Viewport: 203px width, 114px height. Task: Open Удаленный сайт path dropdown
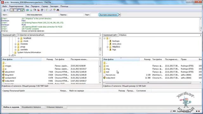200,35
